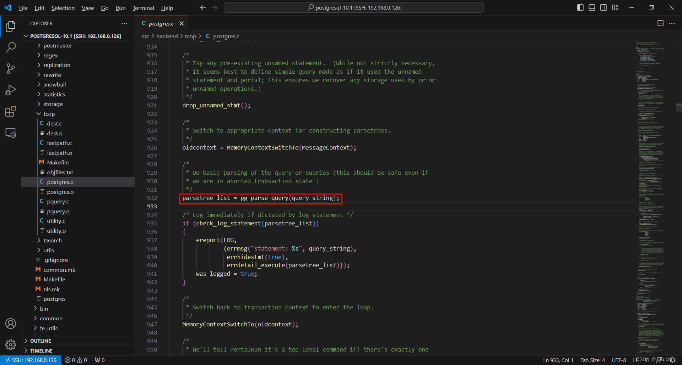The height and width of the screenshot is (365, 682).
Task: Click the VS Code logo icon
Action: [x=8, y=7]
